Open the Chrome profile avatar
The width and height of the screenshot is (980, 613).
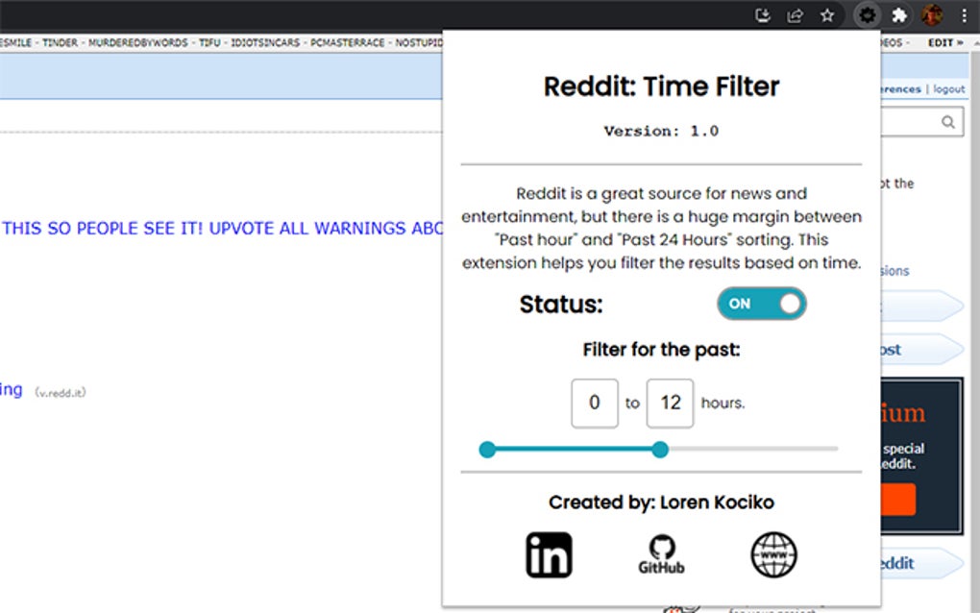pyautogui.click(x=930, y=15)
